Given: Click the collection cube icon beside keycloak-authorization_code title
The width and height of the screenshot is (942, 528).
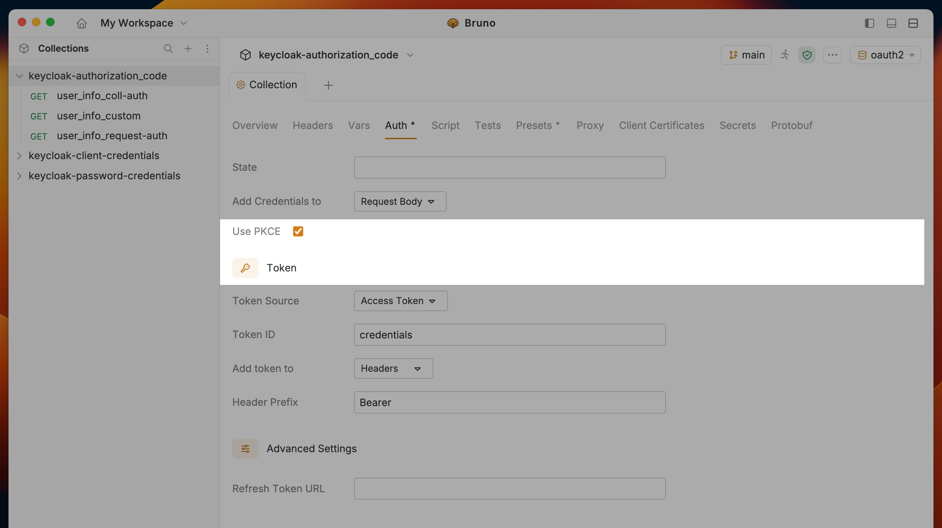Looking at the screenshot, I should click(245, 55).
